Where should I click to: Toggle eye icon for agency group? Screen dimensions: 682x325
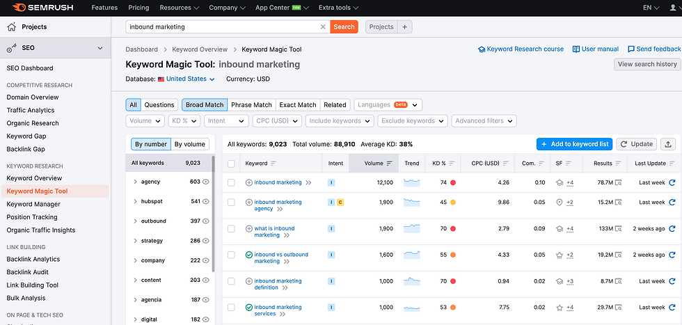pyautogui.click(x=206, y=182)
